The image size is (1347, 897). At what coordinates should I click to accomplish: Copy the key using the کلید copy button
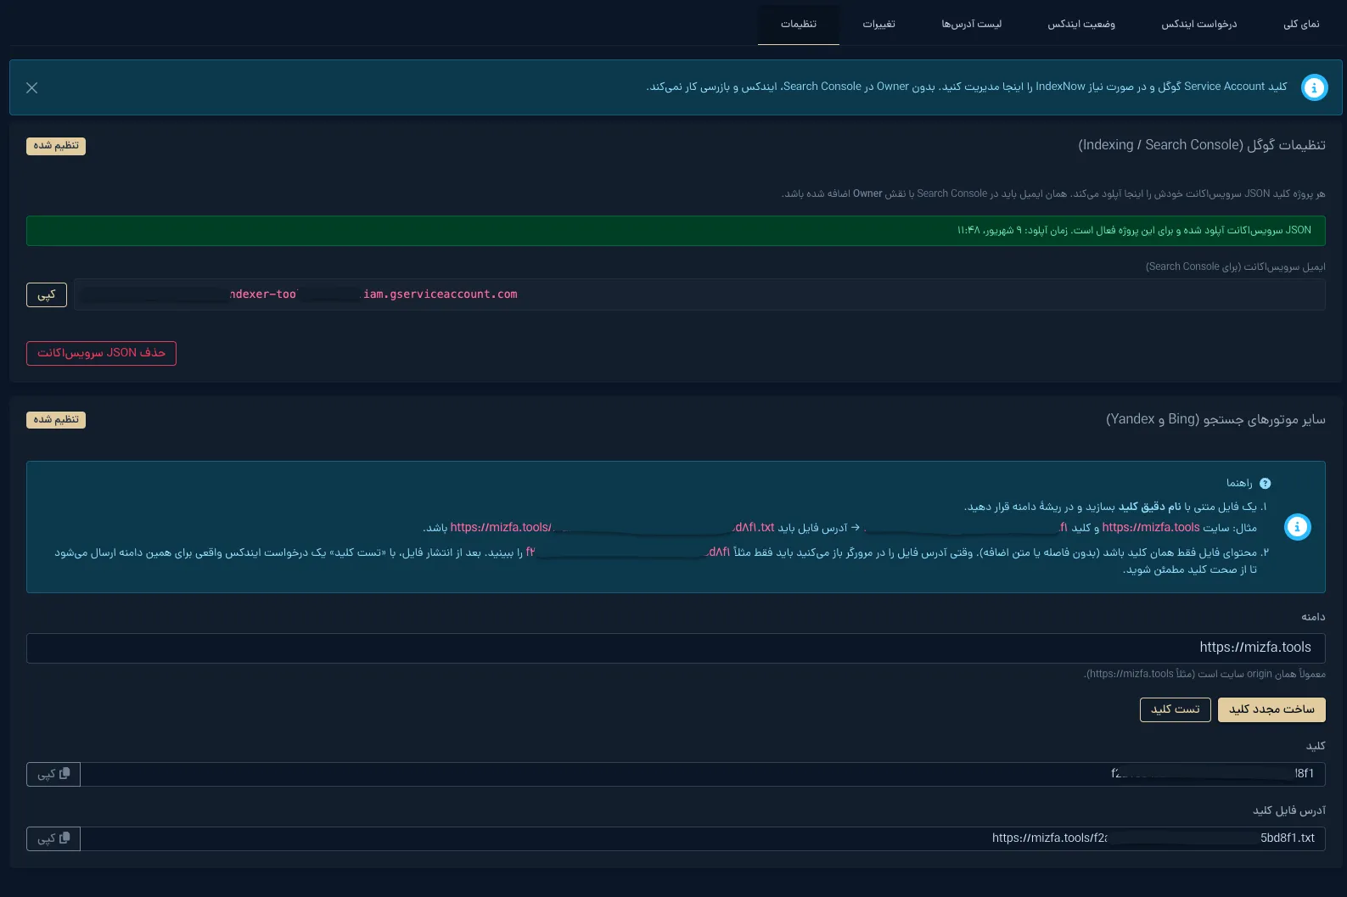pos(53,774)
